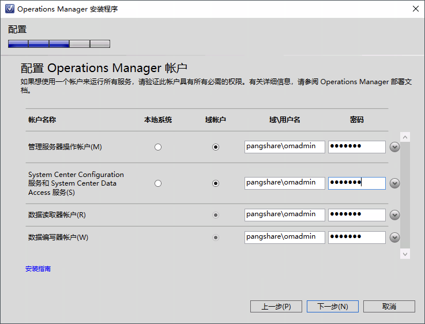The image size is (425, 324).
Task: Click the 本地系统 column header
Action: [158, 120]
